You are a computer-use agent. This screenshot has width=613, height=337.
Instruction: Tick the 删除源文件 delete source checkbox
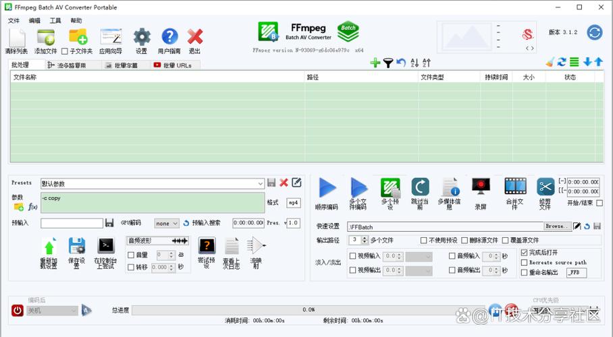[464, 240]
